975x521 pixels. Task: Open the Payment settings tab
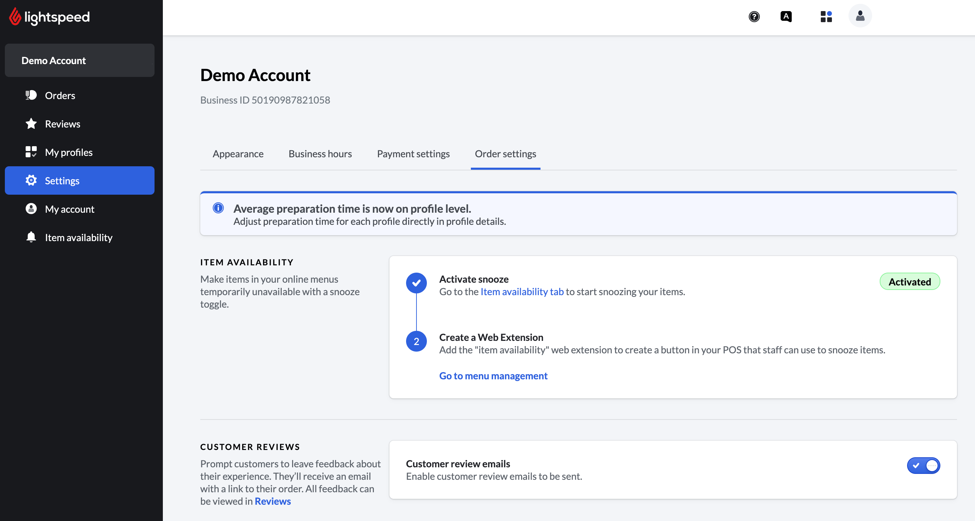pos(413,153)
